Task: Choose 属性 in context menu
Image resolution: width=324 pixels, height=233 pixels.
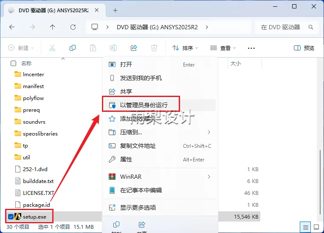Action: click(160, 159)
